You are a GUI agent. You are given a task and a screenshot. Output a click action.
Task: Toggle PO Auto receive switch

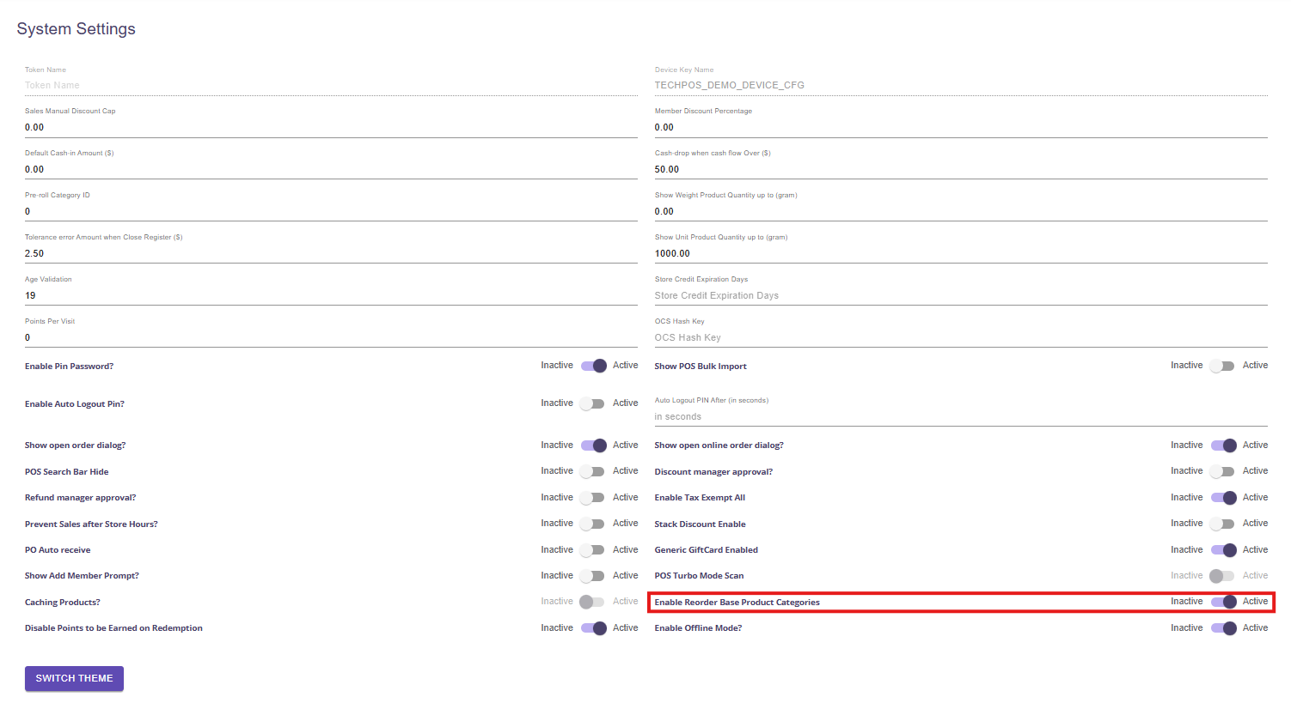[592, 550]
